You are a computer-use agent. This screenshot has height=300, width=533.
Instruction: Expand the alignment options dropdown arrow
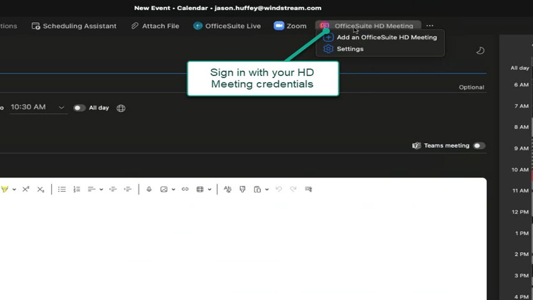click(x=101, y=189)
